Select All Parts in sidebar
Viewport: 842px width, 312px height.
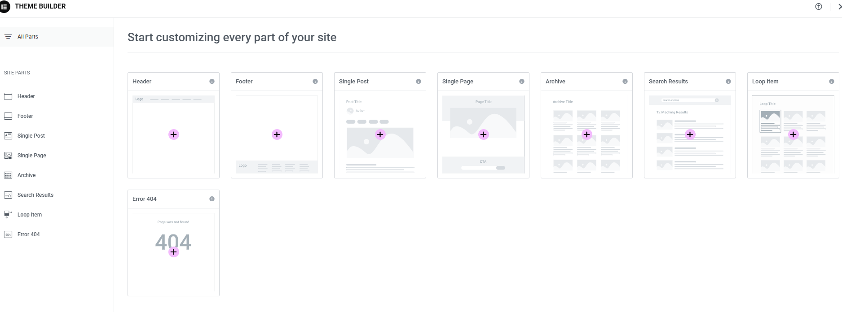(28, 37)
